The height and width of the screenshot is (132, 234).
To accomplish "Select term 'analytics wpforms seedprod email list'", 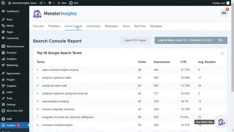I will (x=65, y=93).
